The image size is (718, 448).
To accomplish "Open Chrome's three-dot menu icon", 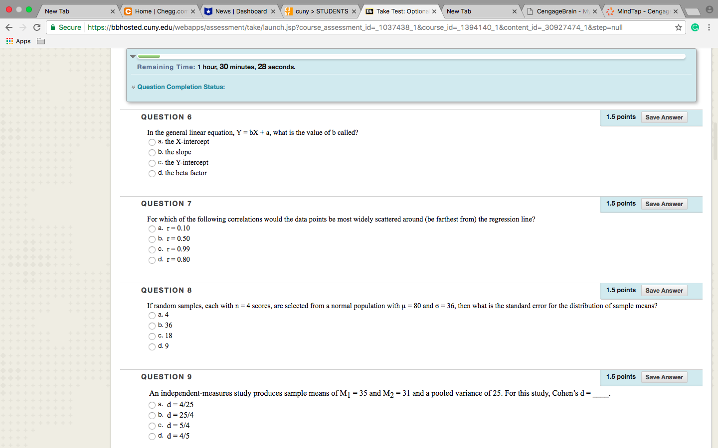I will (x=709, y=27).
